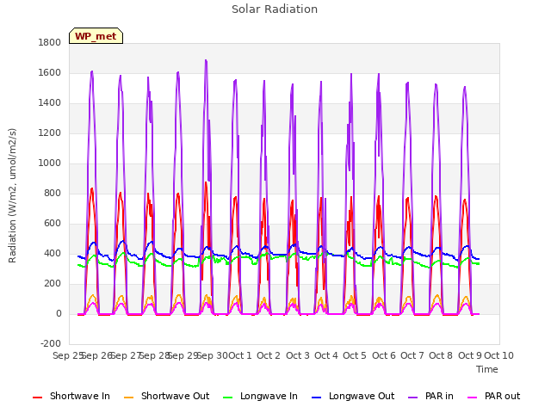The height and width of the screenshot is (413, 551).
Task: Click the Oct 8 x-axis tick label
Action: (441, 355)
